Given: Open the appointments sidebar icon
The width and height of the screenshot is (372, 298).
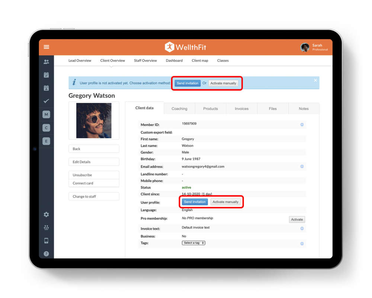Looking at the screenshot, I should (46, 88).
